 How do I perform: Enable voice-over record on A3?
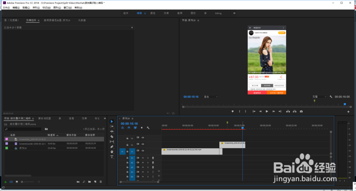coord(153,167)
